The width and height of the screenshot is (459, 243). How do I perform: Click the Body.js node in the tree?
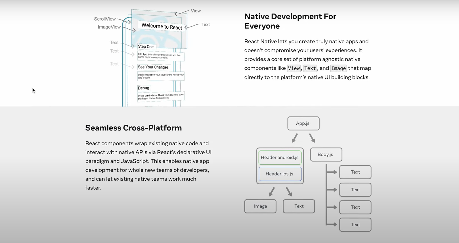click(x=326, y=155)
